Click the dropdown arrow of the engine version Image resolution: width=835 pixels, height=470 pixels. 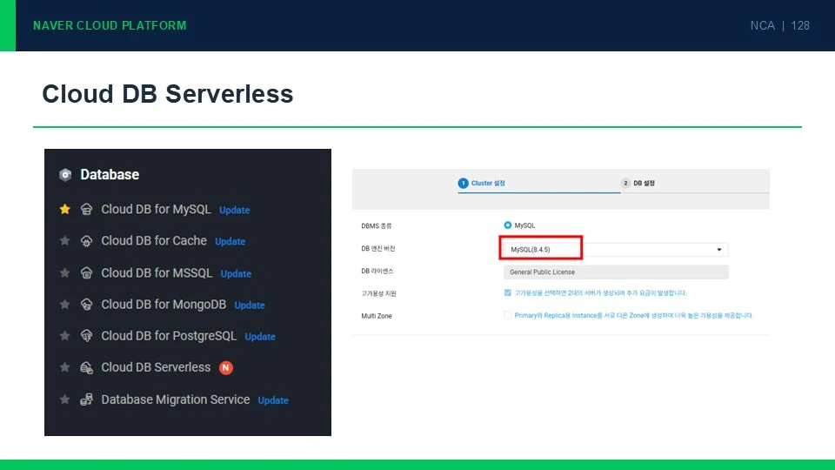[719, 250]
